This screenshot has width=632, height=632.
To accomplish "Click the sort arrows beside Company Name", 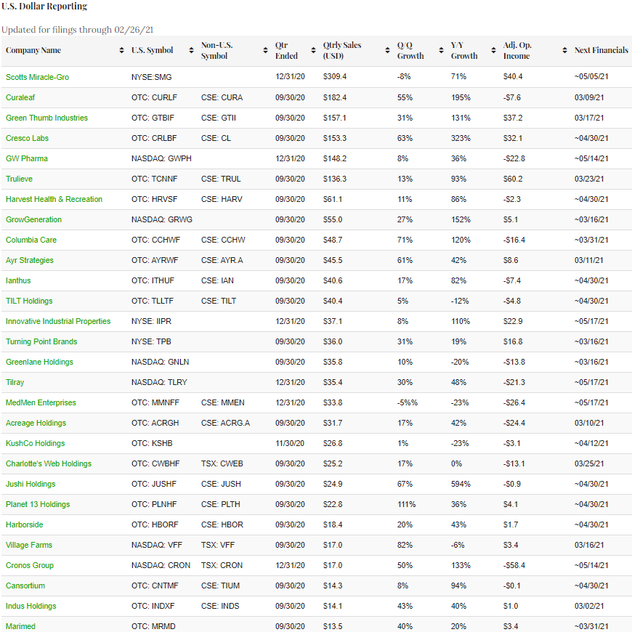I will pyautogui.click(x=121, y=51).
